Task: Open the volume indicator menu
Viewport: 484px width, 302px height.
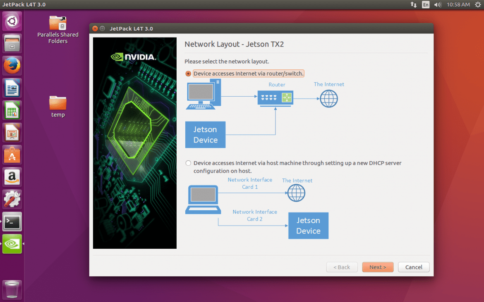Action: click(x=437, y=5)
